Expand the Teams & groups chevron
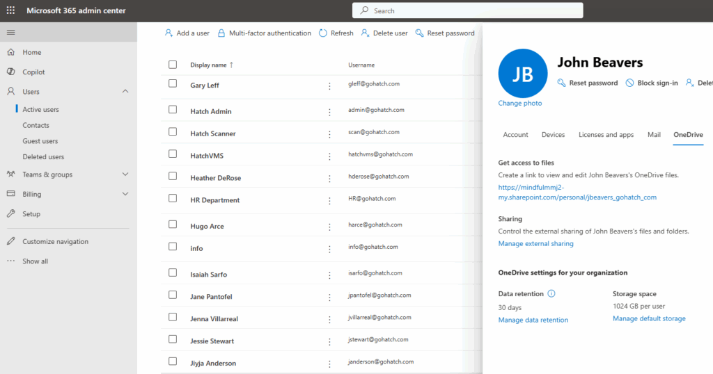 [125, 174]
